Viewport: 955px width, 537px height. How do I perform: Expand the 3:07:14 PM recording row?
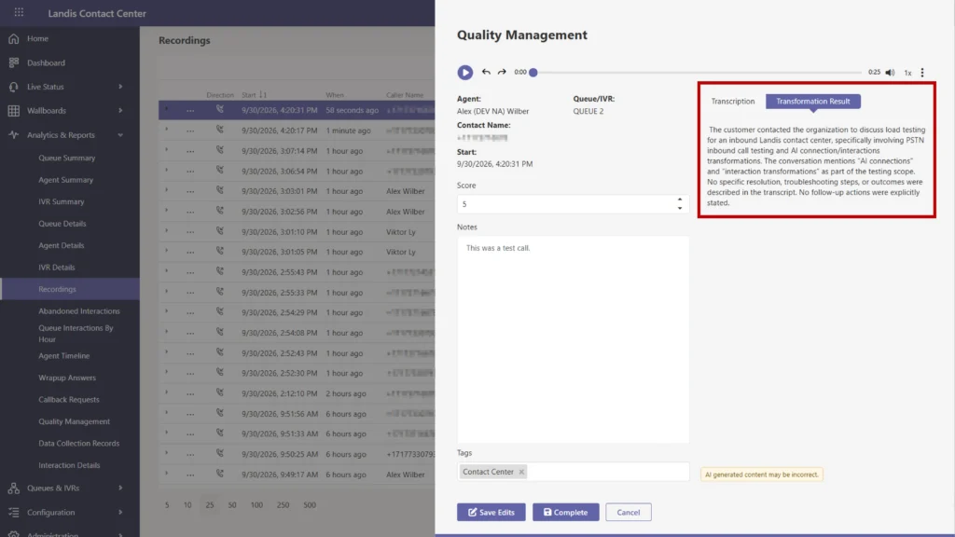click(166, 150)
